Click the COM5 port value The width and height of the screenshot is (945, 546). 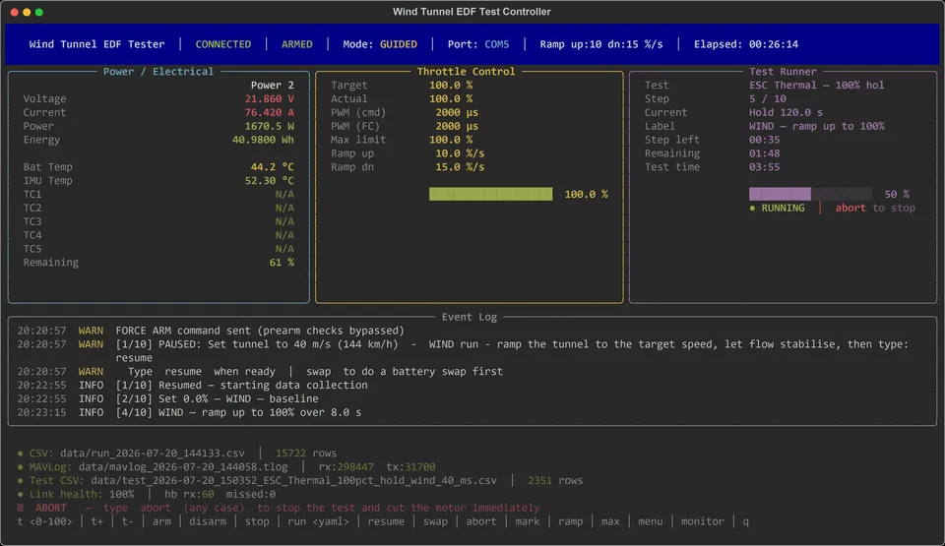coord(496,44)
